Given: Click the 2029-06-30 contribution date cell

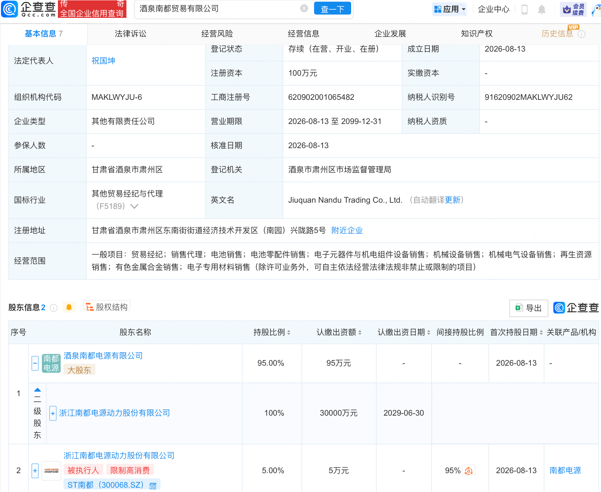Looking at the screenshot, I should 404,413.
